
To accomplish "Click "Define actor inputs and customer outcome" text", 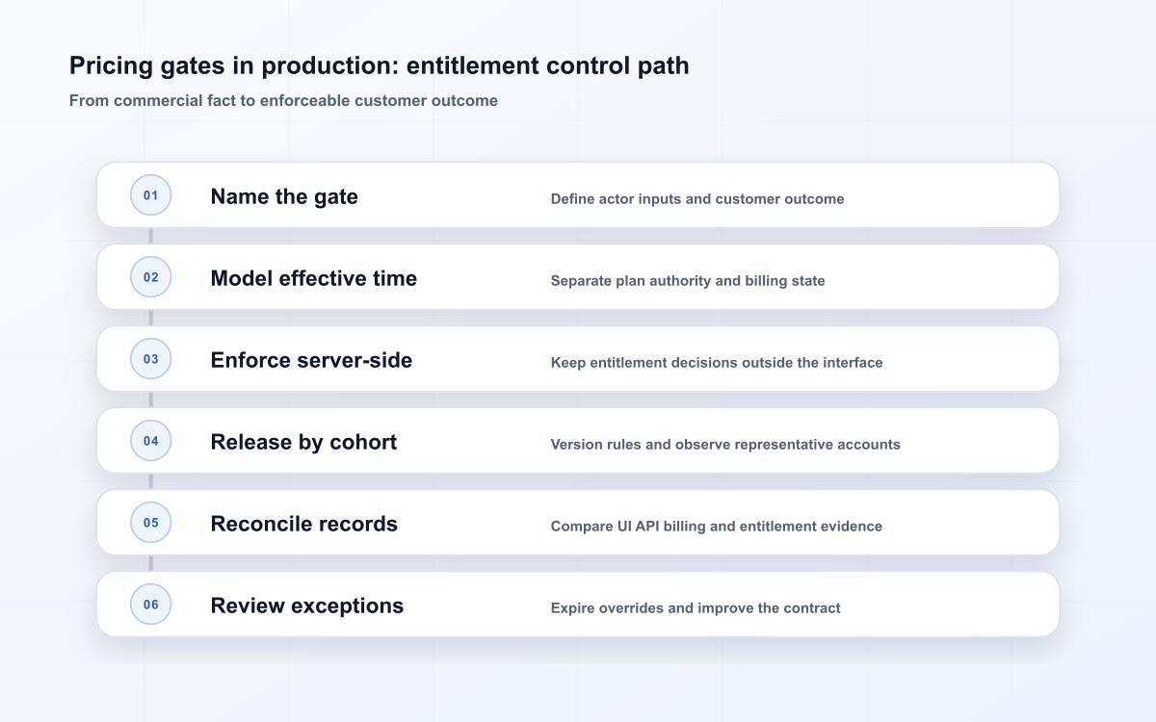I will 697,199.
